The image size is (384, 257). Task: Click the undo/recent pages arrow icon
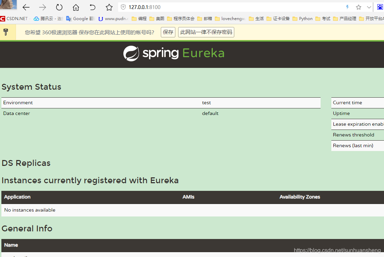[x=92, y=7]
